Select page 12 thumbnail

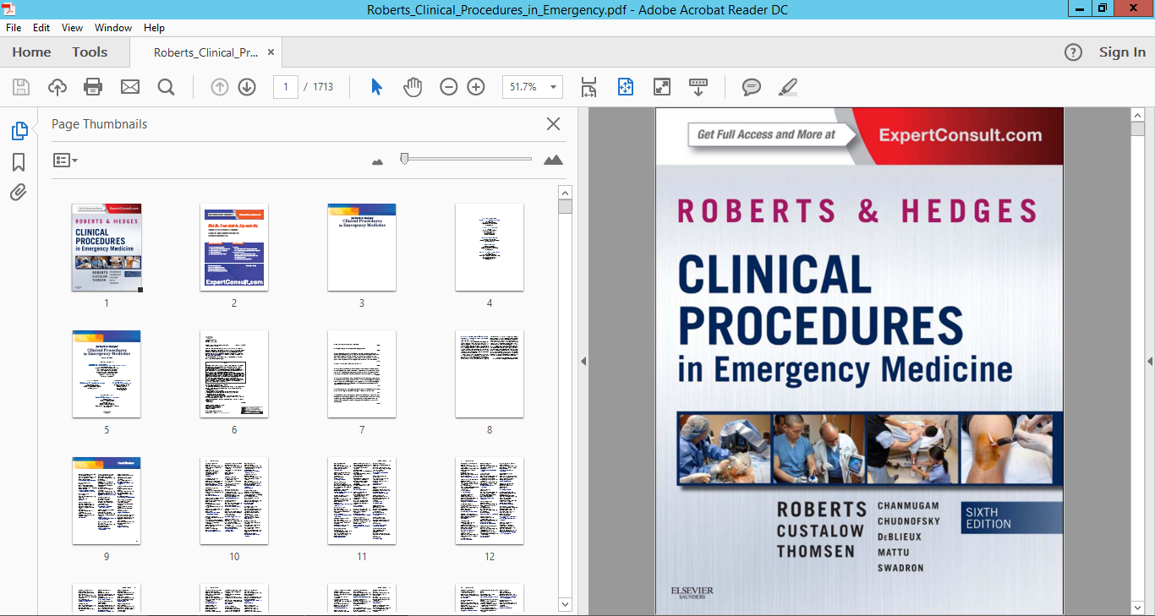point(490,500)
